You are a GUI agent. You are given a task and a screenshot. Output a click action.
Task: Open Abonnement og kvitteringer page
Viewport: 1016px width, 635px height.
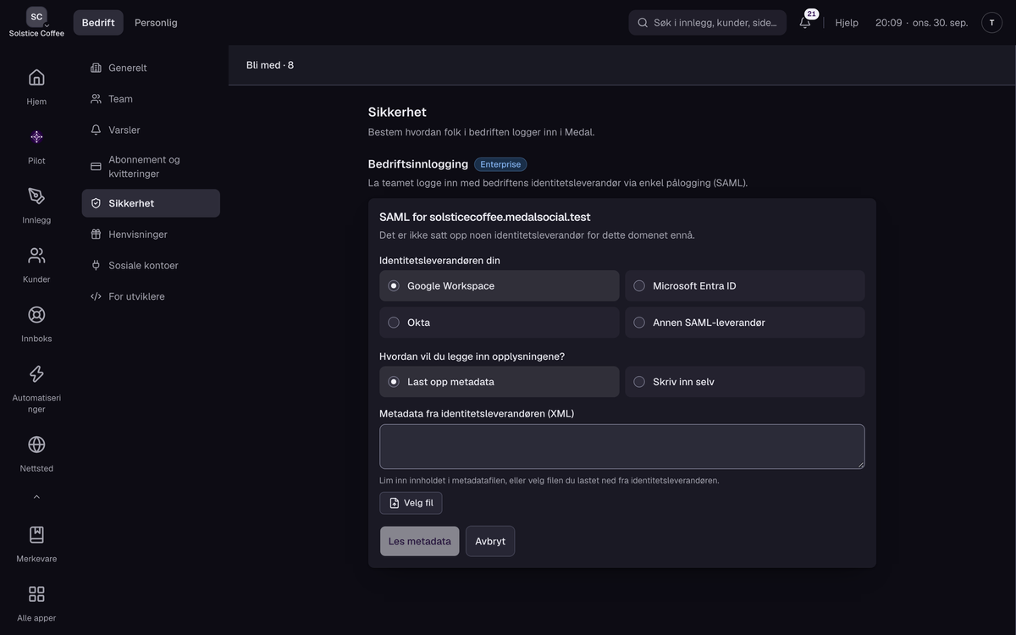coord(151,167)
